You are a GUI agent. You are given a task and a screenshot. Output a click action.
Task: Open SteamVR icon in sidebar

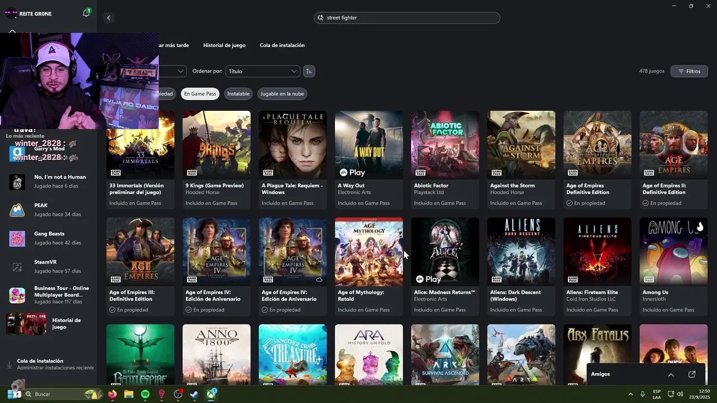pyautogui.click(x=17, y=267)
